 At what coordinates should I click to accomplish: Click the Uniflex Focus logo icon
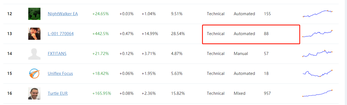click(34, 73)
